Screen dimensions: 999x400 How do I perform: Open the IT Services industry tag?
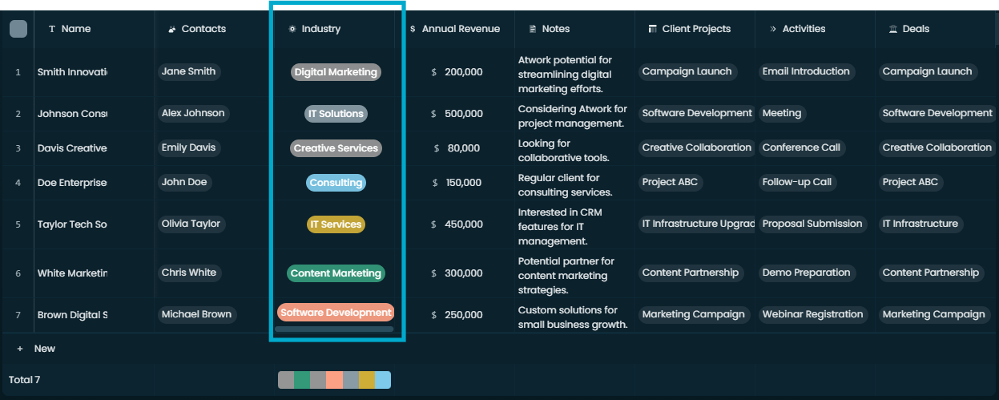(x=336, y=224)
